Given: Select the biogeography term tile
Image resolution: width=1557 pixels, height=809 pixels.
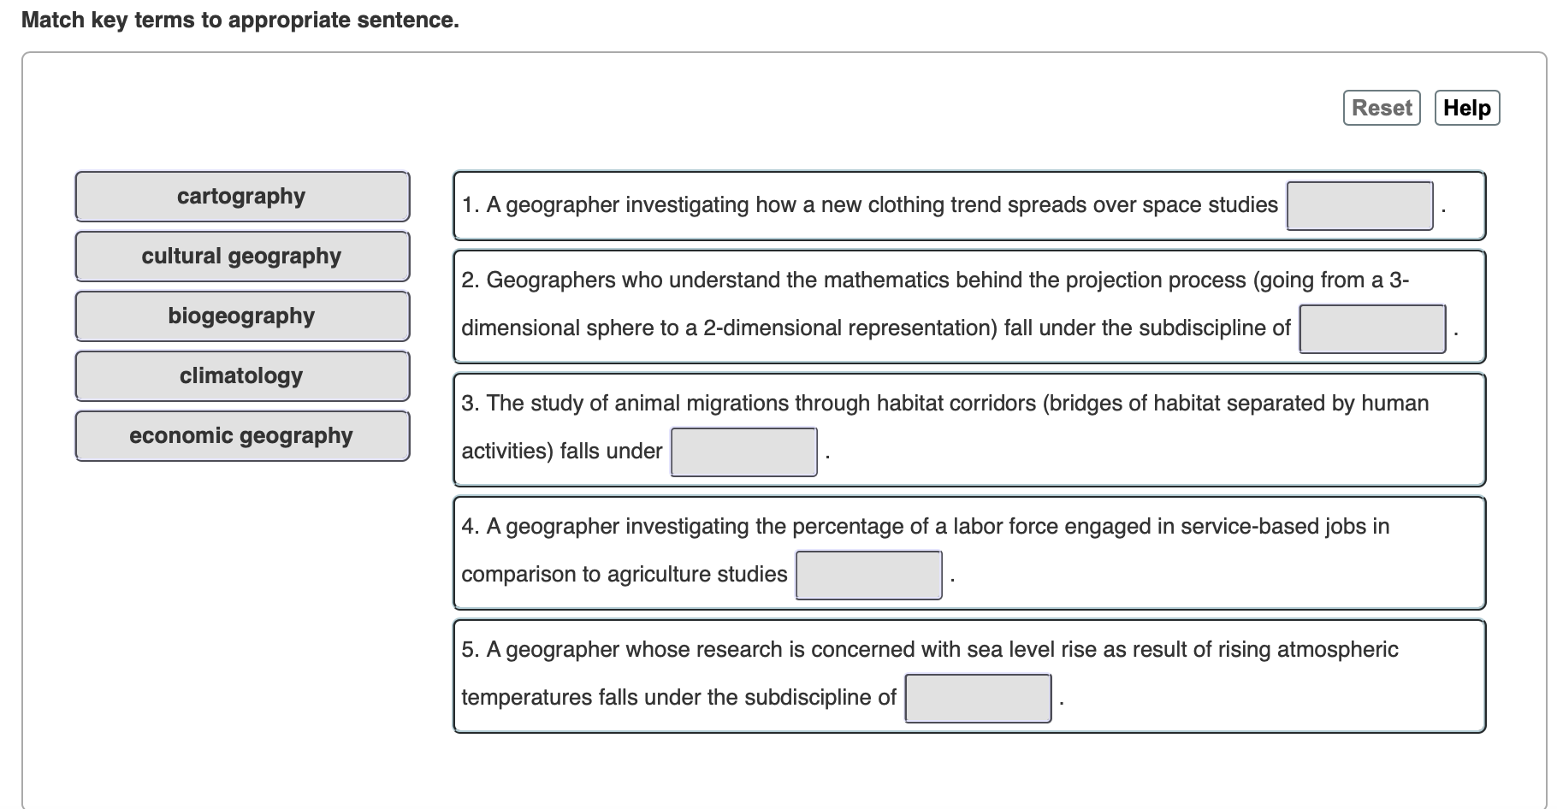Looking at the screenshot, I should 242,316.
